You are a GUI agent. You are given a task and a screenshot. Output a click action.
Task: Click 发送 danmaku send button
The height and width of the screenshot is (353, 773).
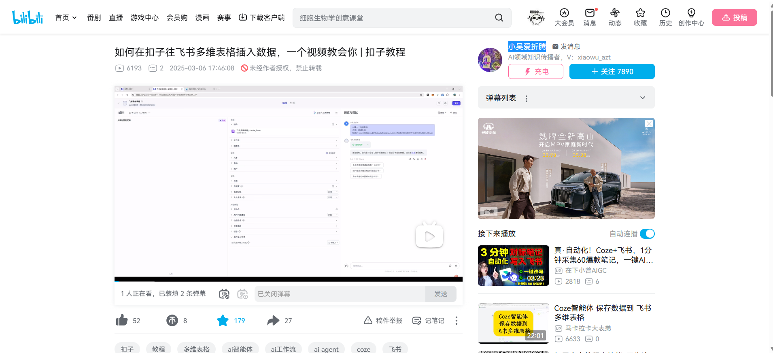coord(441,294)
